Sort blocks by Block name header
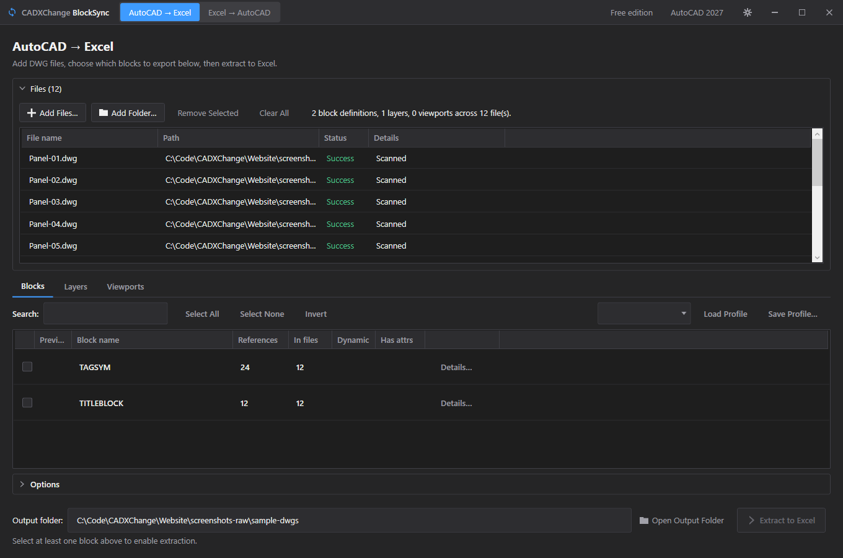Viewport: 843px width, 558px height. (152, 340)
